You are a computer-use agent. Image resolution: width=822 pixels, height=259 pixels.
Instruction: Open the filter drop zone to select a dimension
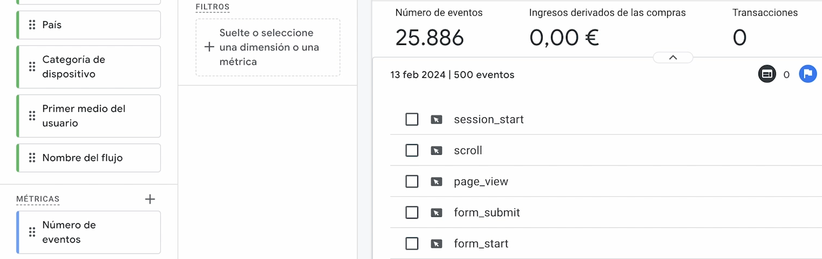click(x=268, y=48)
